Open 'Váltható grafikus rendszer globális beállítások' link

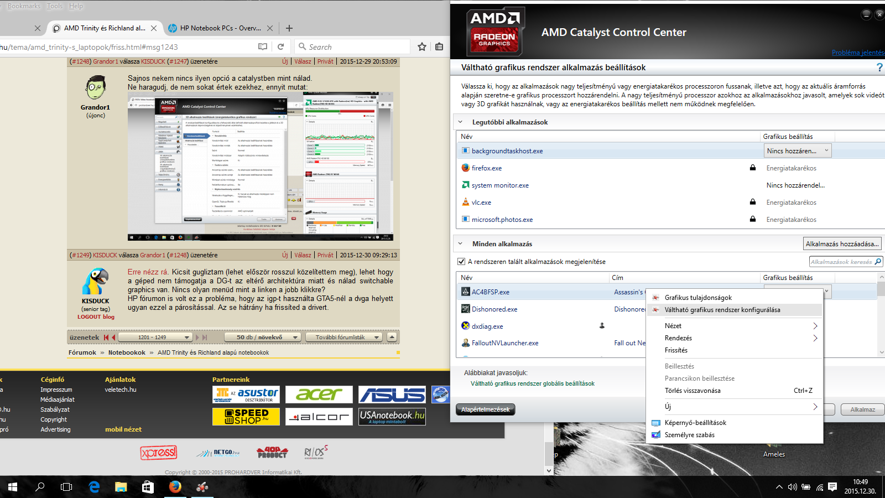pyautogui.click(x=533, y=383)
